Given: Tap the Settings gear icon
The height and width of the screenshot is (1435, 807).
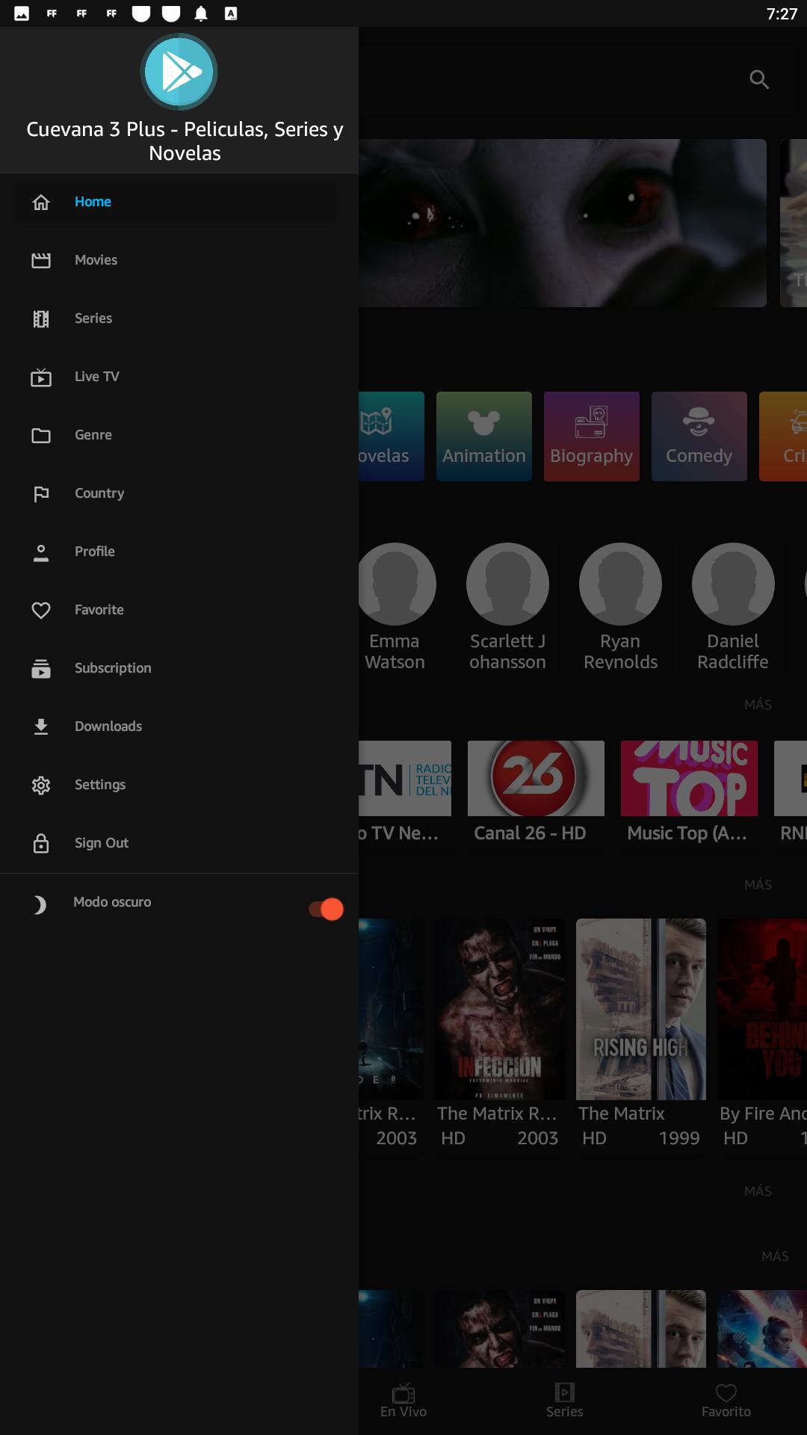Looking at the screenshot, I should (x=41, y=786).
